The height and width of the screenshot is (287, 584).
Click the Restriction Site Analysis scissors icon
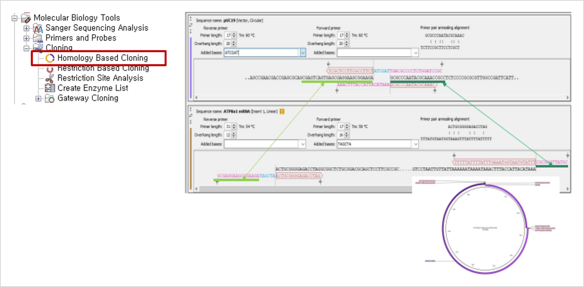(x=50, y=78)
